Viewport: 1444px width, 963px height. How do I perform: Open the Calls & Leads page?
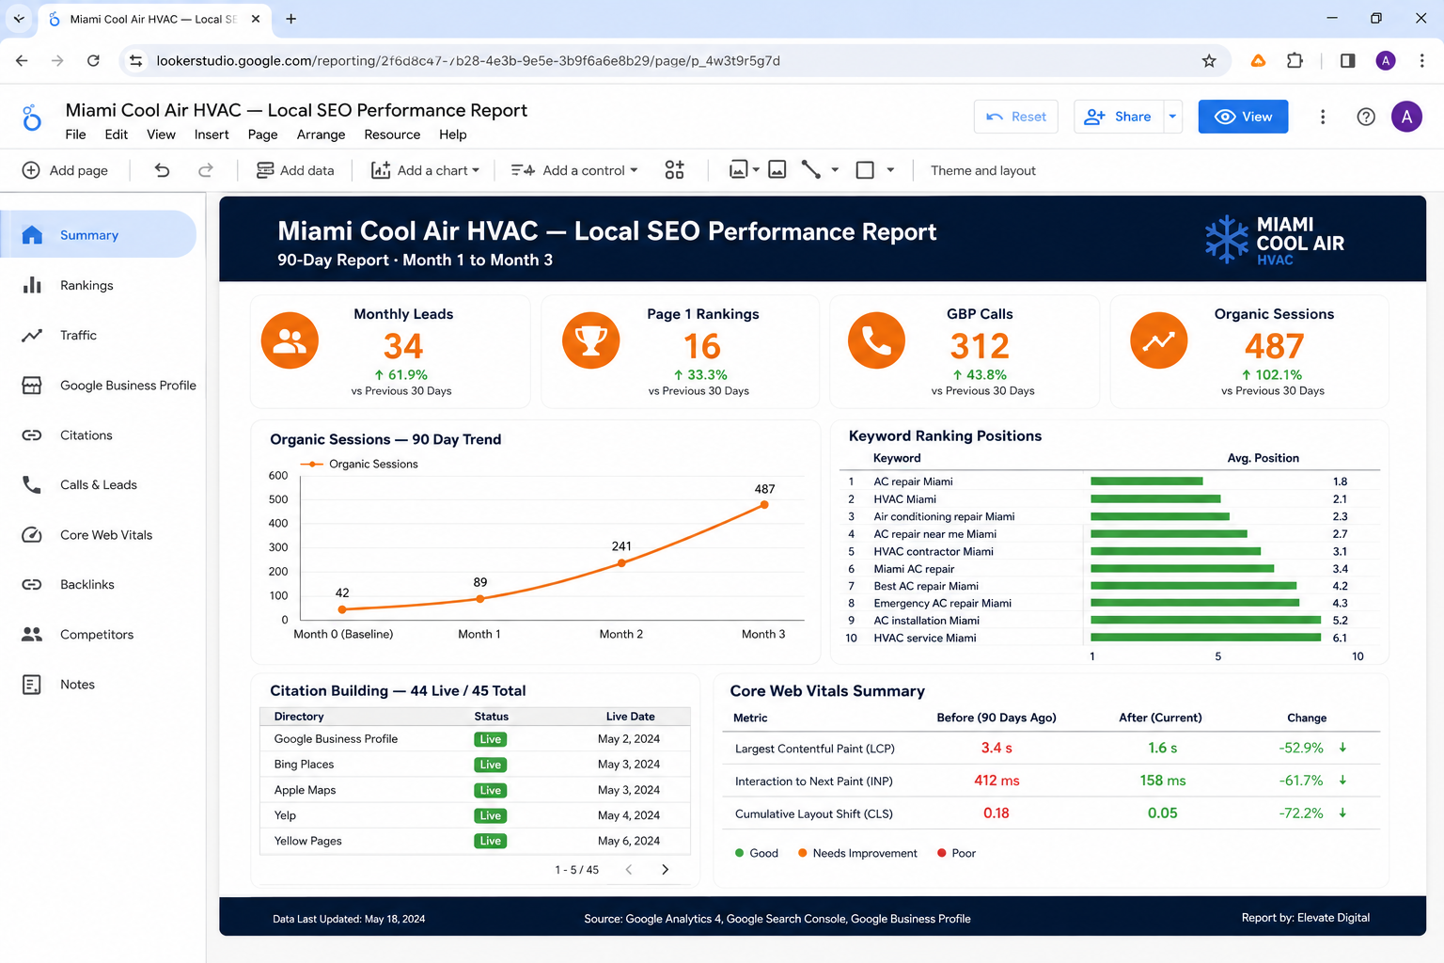(x=99, y=484)
